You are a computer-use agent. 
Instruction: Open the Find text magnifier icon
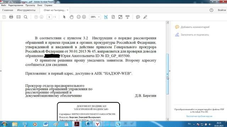[26, 17]
